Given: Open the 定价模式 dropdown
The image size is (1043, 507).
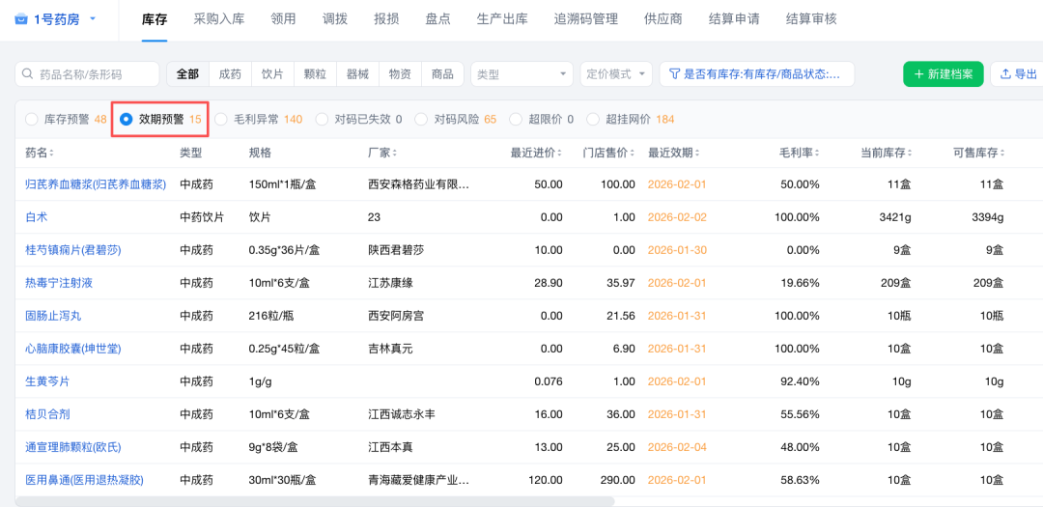Looking at the screenshot, I should click(616, 73).
